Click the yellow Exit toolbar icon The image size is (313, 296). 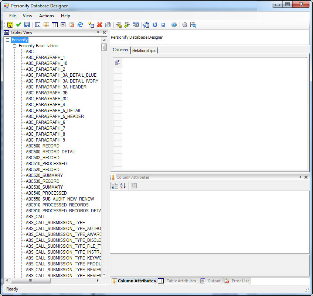tap(10, 25)
